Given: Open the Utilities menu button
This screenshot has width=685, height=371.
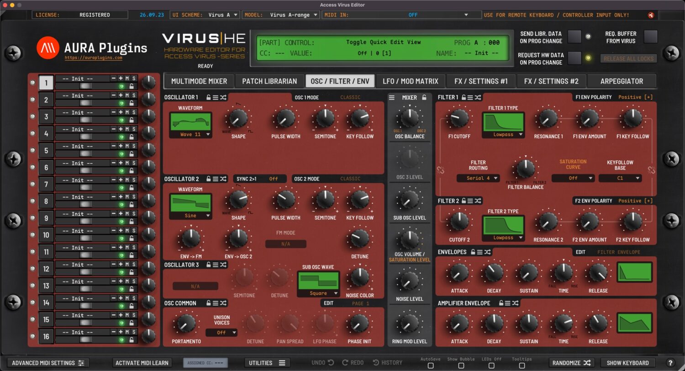Looking at the screenshot, I should coord(267,363).
